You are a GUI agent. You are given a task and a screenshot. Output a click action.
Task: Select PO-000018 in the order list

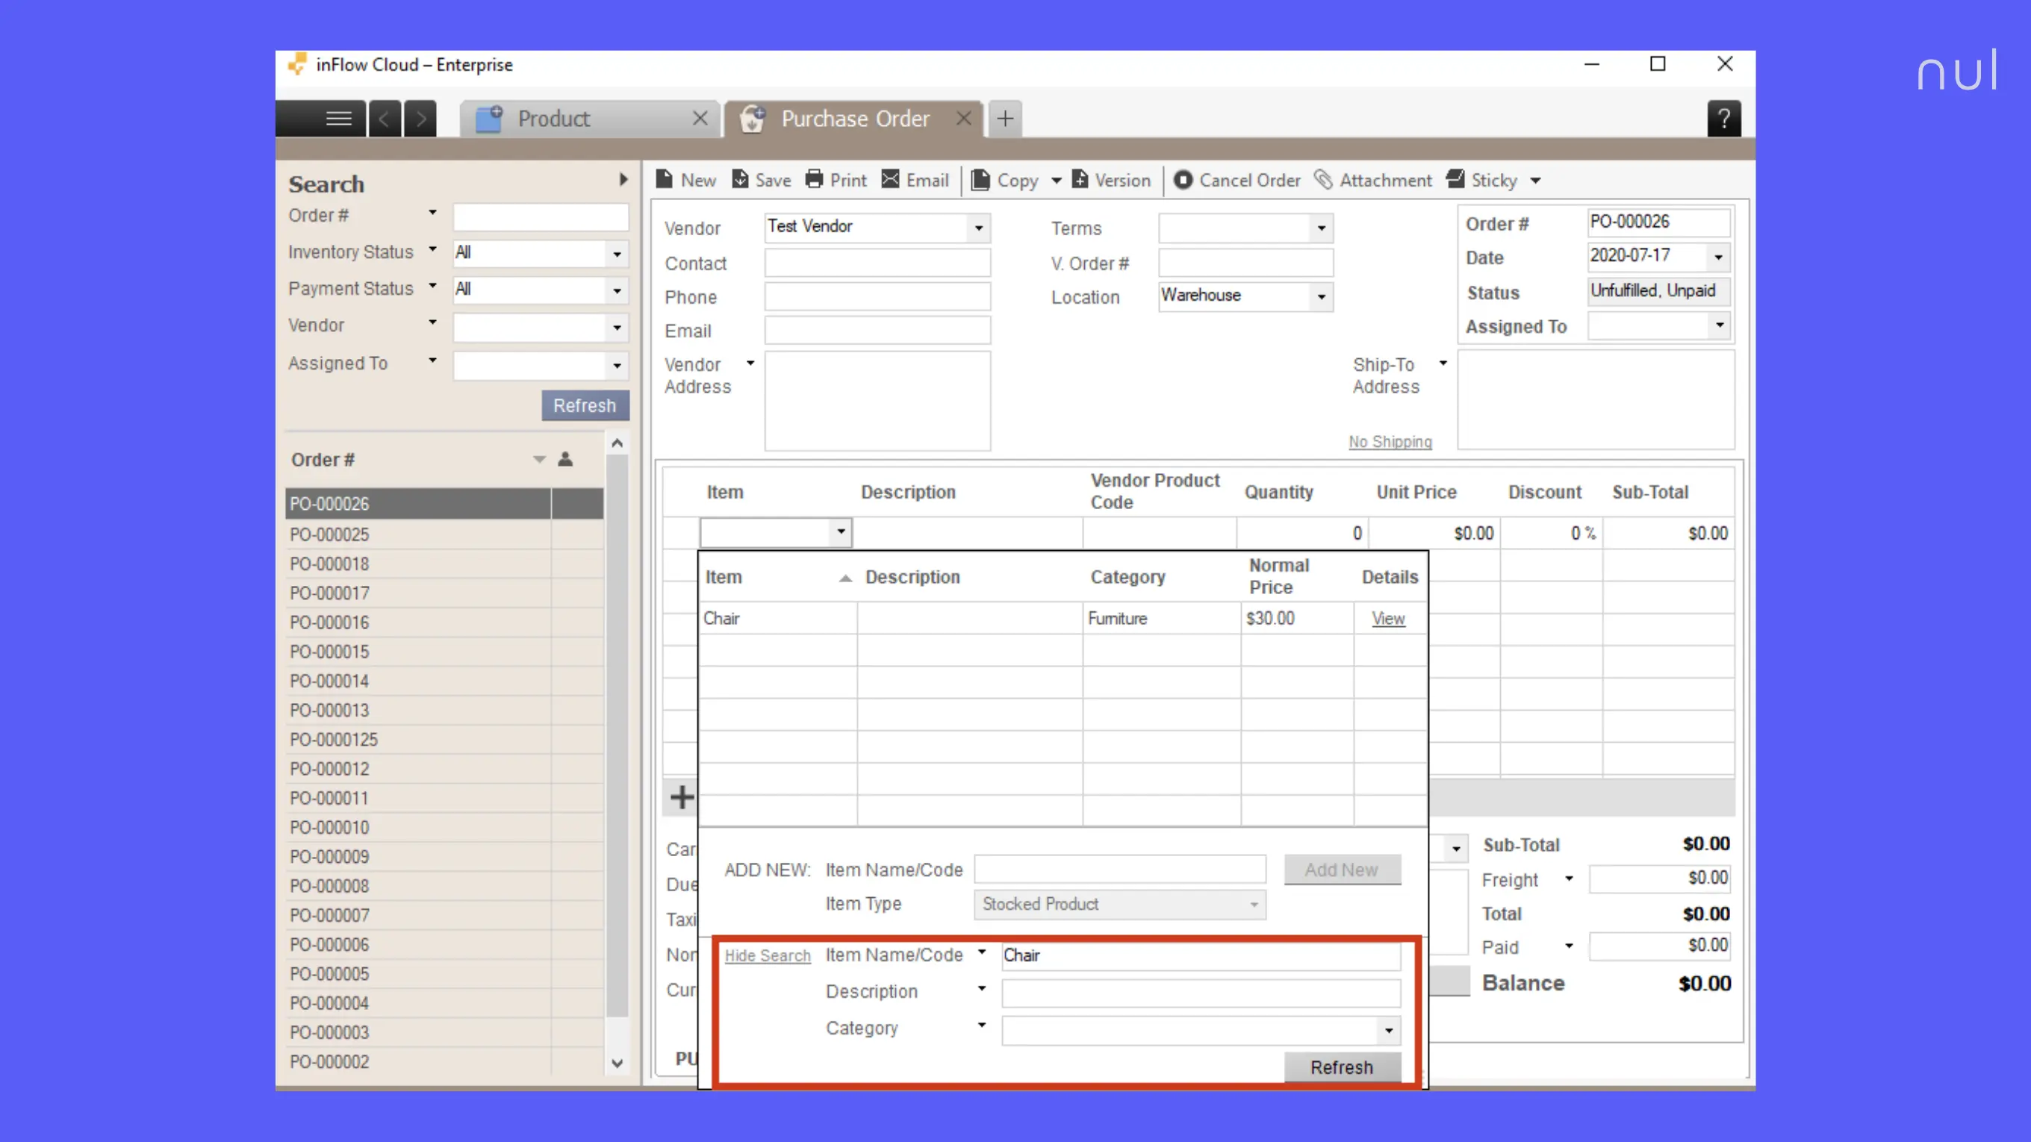point(444,564)
